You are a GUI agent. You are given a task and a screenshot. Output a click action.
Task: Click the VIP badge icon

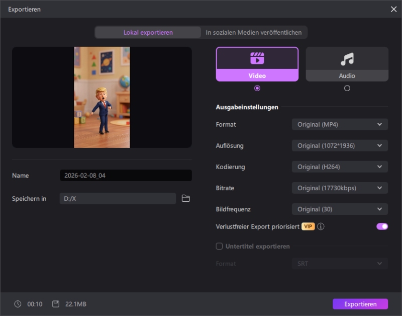(308, 226)
